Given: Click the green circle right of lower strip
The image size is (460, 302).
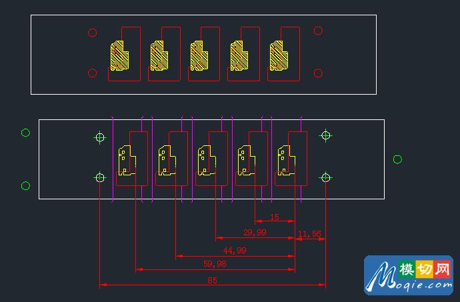Looking at the screenshot, I should (x=397, y=159).
